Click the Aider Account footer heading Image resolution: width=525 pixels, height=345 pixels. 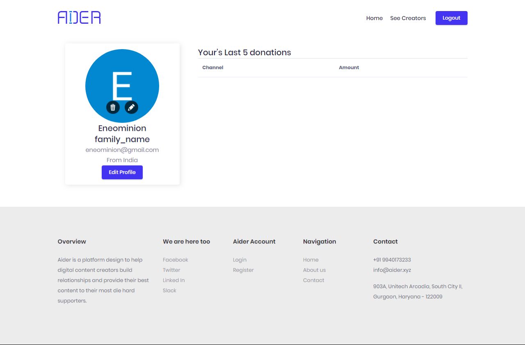click(254, 241)
